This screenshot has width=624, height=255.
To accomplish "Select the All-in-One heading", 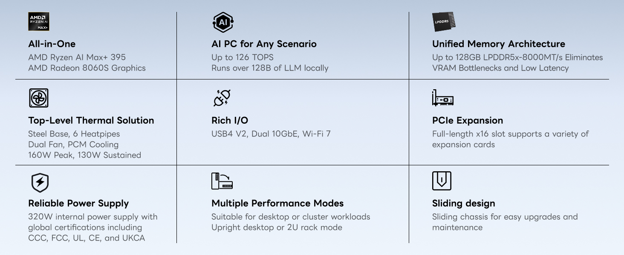I will pos(52,44).
